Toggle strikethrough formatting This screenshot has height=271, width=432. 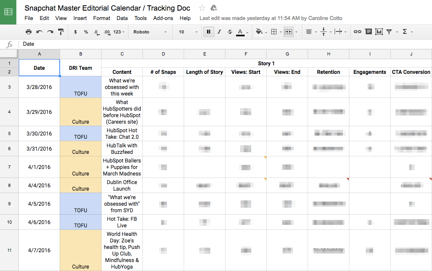pyautogui.click(x=230, y=32)
